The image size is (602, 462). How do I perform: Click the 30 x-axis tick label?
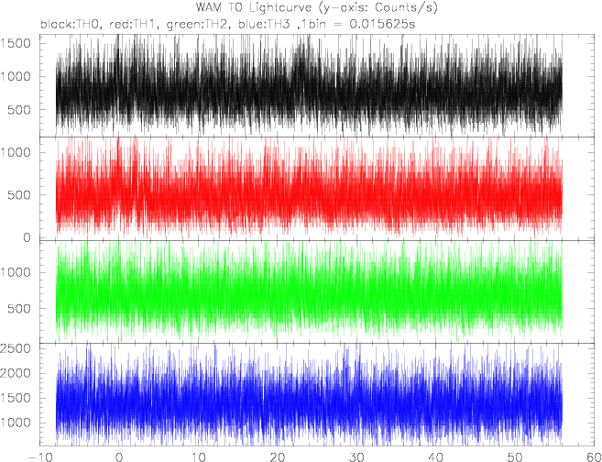point(356,457)
